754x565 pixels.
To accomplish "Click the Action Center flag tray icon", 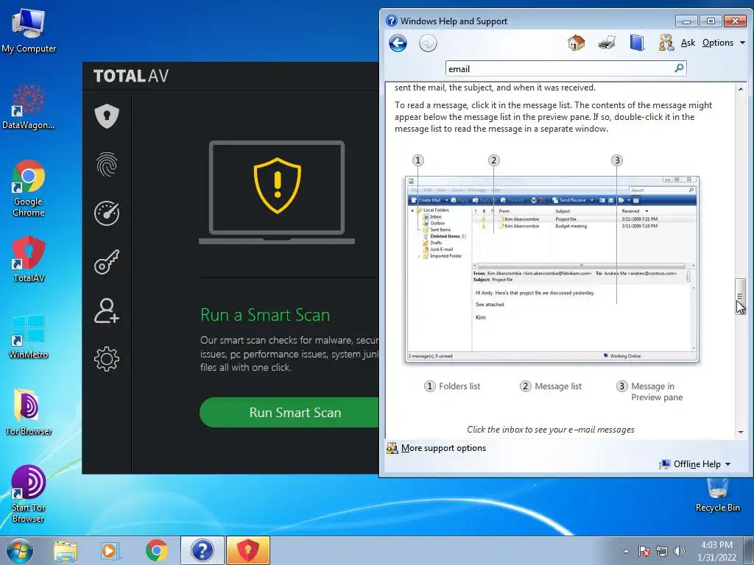I will point(644,551).
